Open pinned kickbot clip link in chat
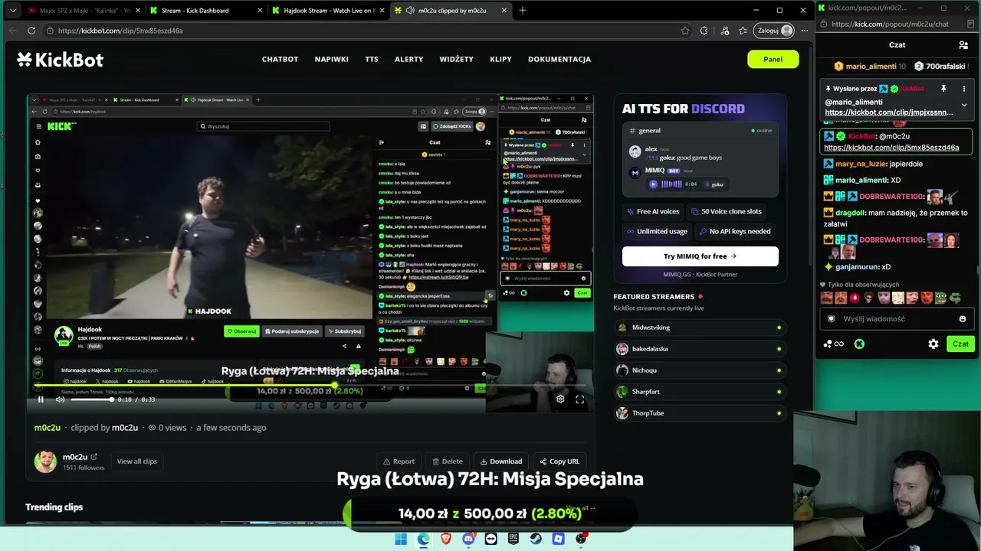 889,112
